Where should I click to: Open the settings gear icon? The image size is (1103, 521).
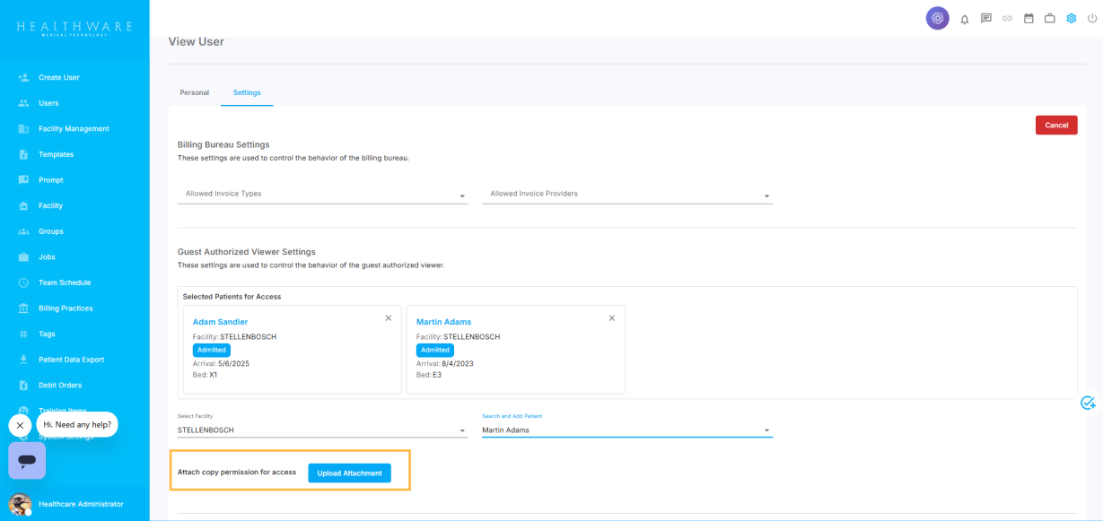click(1071, 18)
